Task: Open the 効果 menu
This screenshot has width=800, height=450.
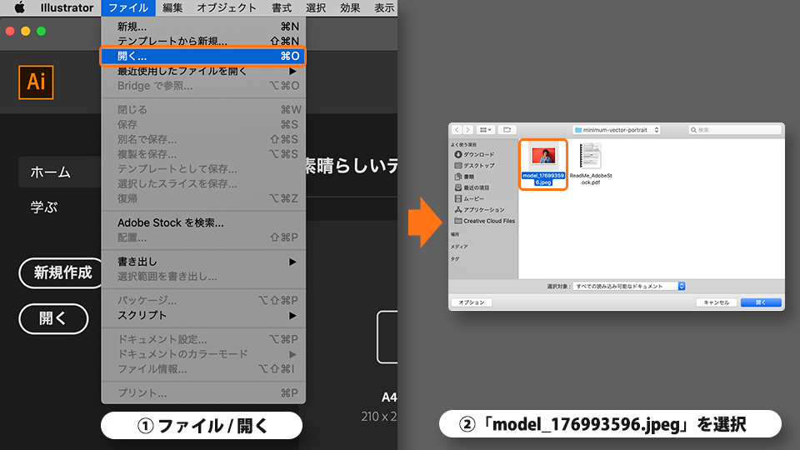Action: click(x=350, y=7)
